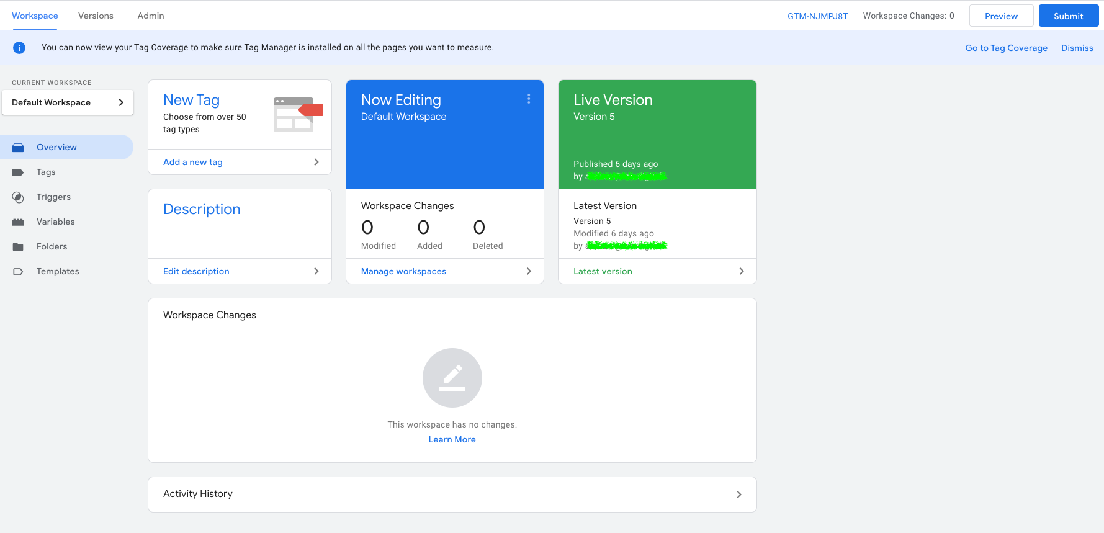Click the Live Version heading

click(x=613, y=100)
